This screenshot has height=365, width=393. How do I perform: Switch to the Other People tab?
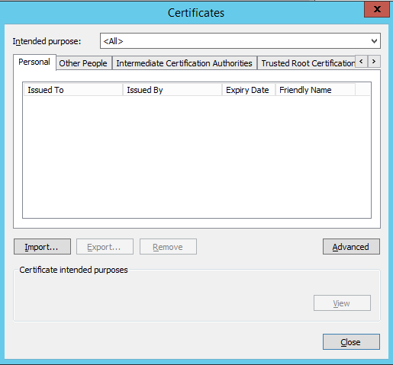[83, 63]
